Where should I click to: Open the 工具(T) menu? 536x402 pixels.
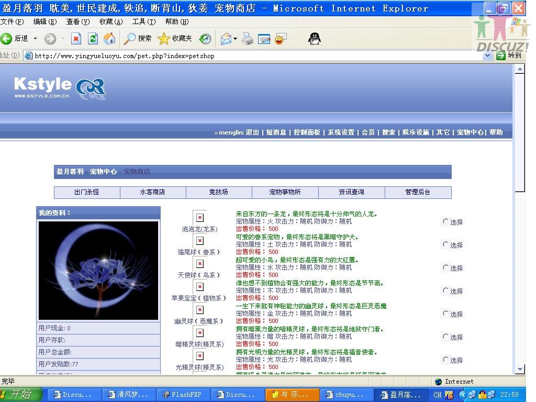point(144,21)
